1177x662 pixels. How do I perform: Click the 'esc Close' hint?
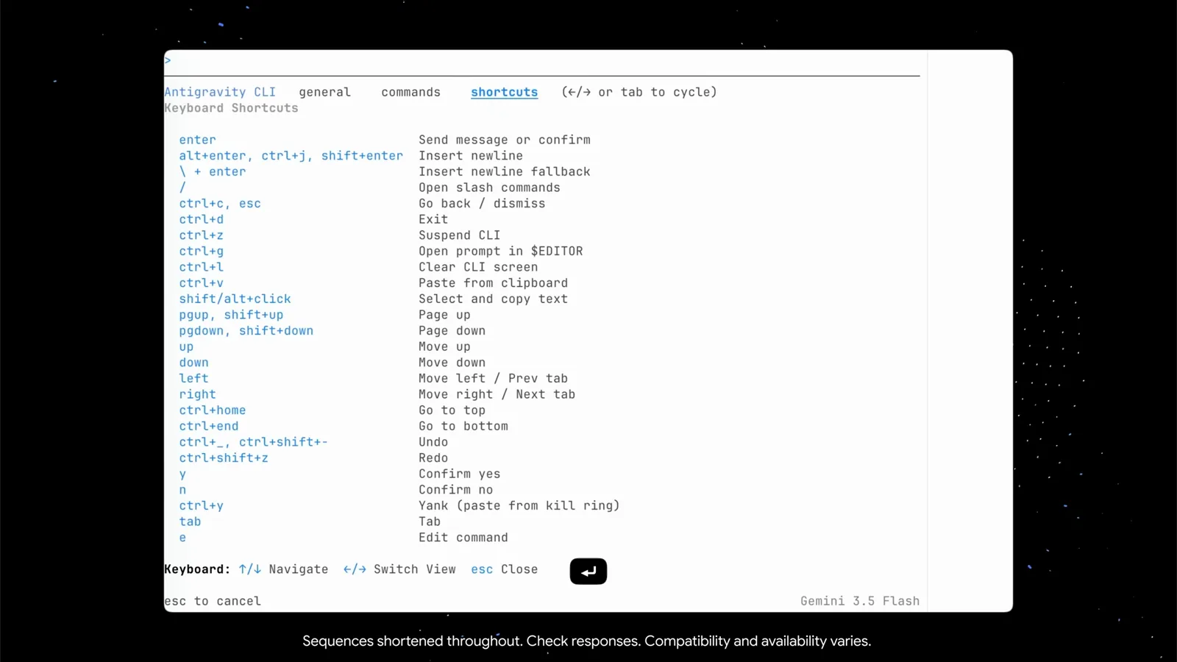[x=504, y=569]
